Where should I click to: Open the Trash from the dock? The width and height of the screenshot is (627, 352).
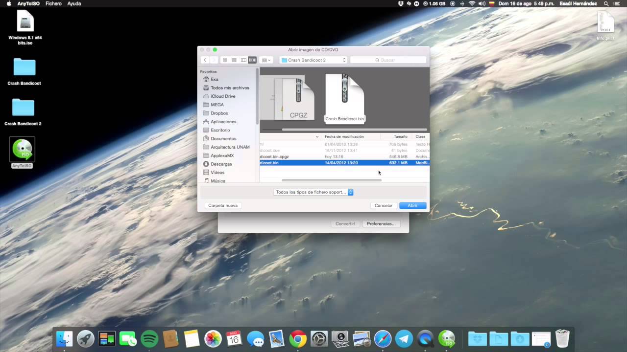(562, 339)
